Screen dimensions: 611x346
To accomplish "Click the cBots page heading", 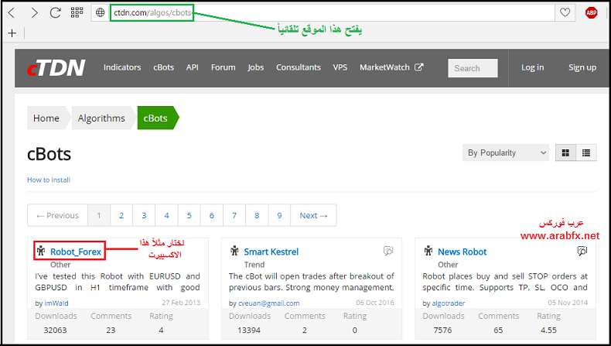I will pos(49,154).
